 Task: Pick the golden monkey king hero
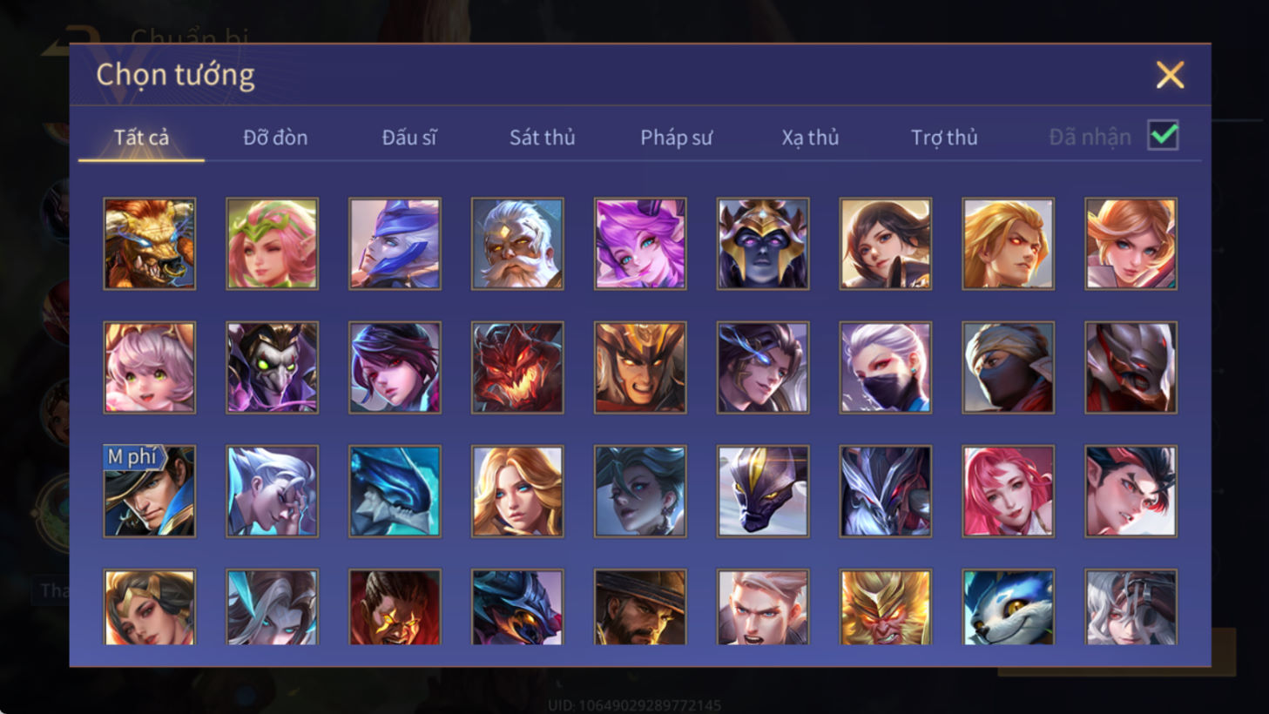click(x=885, y=607)
